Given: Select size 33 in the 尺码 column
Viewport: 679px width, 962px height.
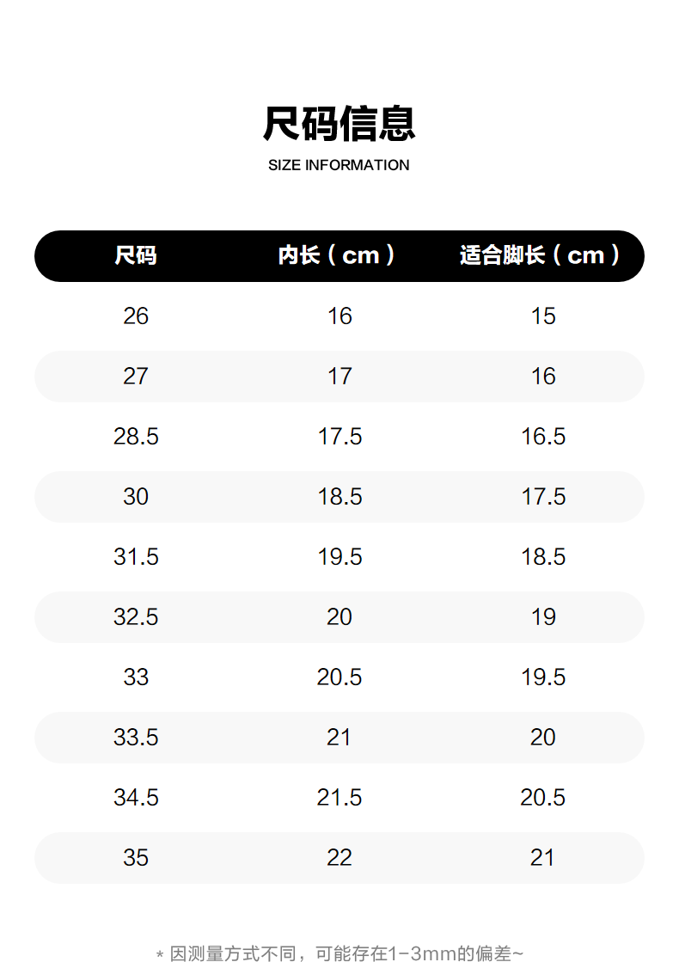Looking at the screenshot, I should point(136,677).
